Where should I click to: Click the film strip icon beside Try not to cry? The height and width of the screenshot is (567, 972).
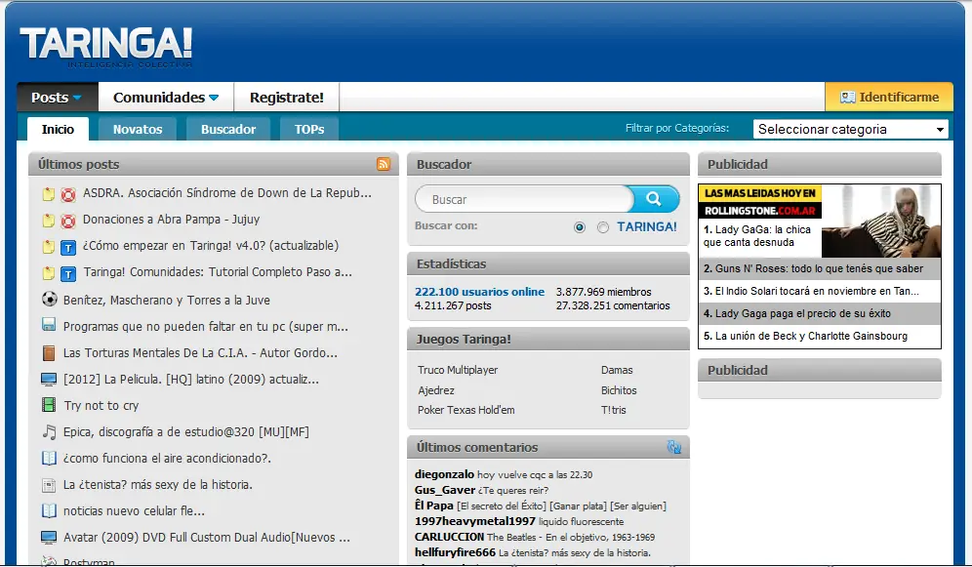pyautogui.click(x=49, y=405)
